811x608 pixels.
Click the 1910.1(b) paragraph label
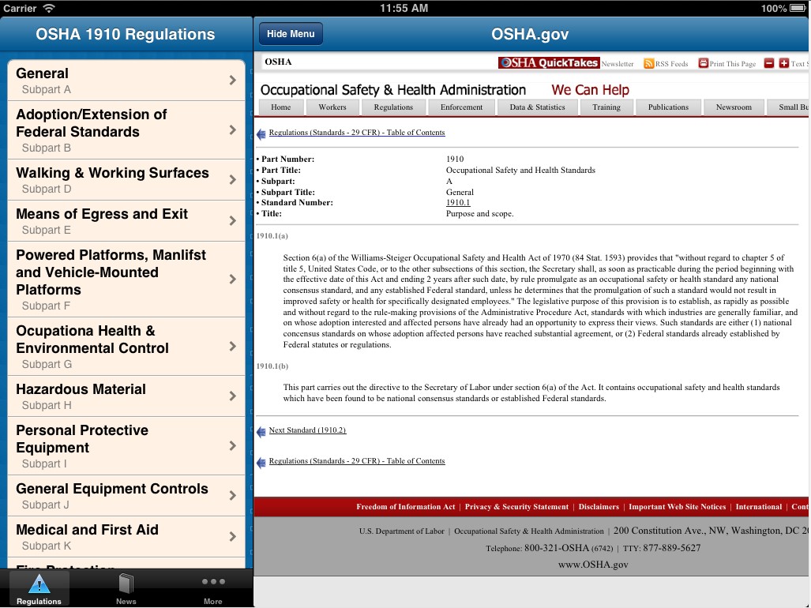[272, 366]
